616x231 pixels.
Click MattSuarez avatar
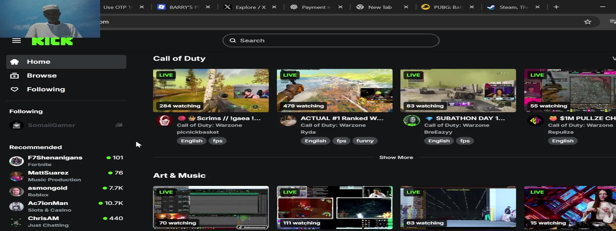(16, 176)
